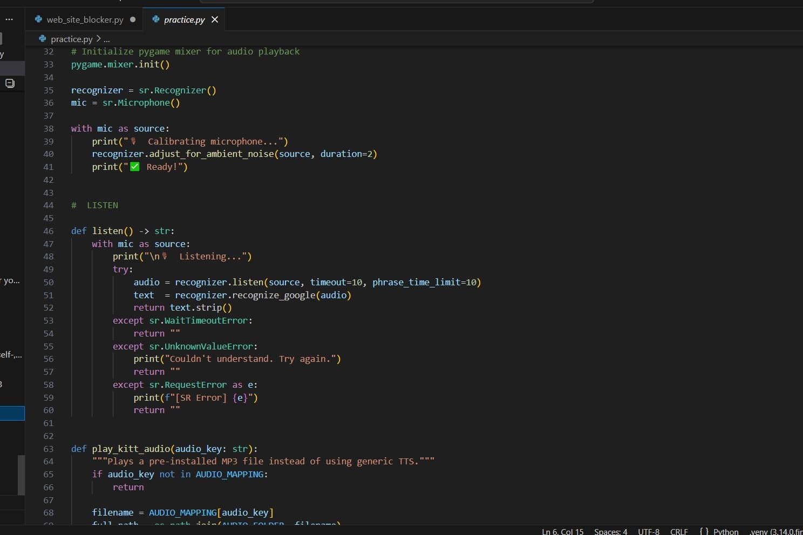Pick language mode via Python status item
803x535 pixels.
coord(726,531)
